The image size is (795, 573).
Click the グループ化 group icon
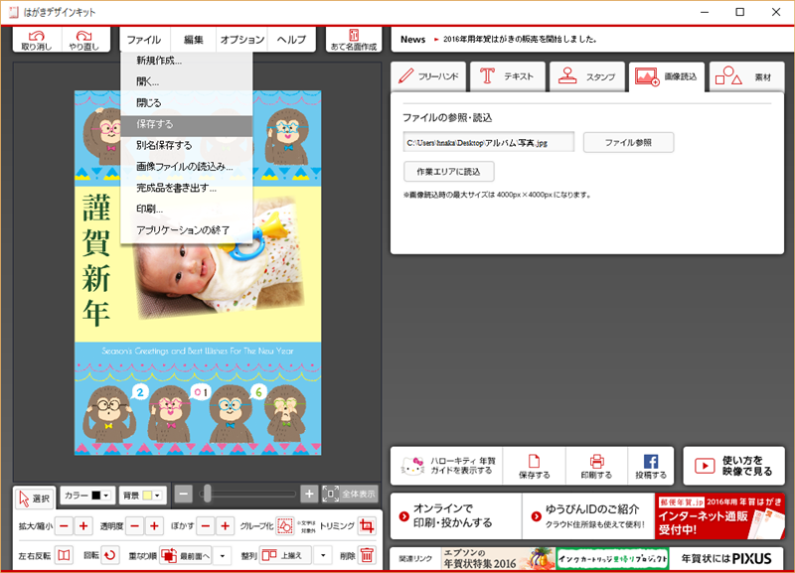pyautogui.click(x=284, y=525)
